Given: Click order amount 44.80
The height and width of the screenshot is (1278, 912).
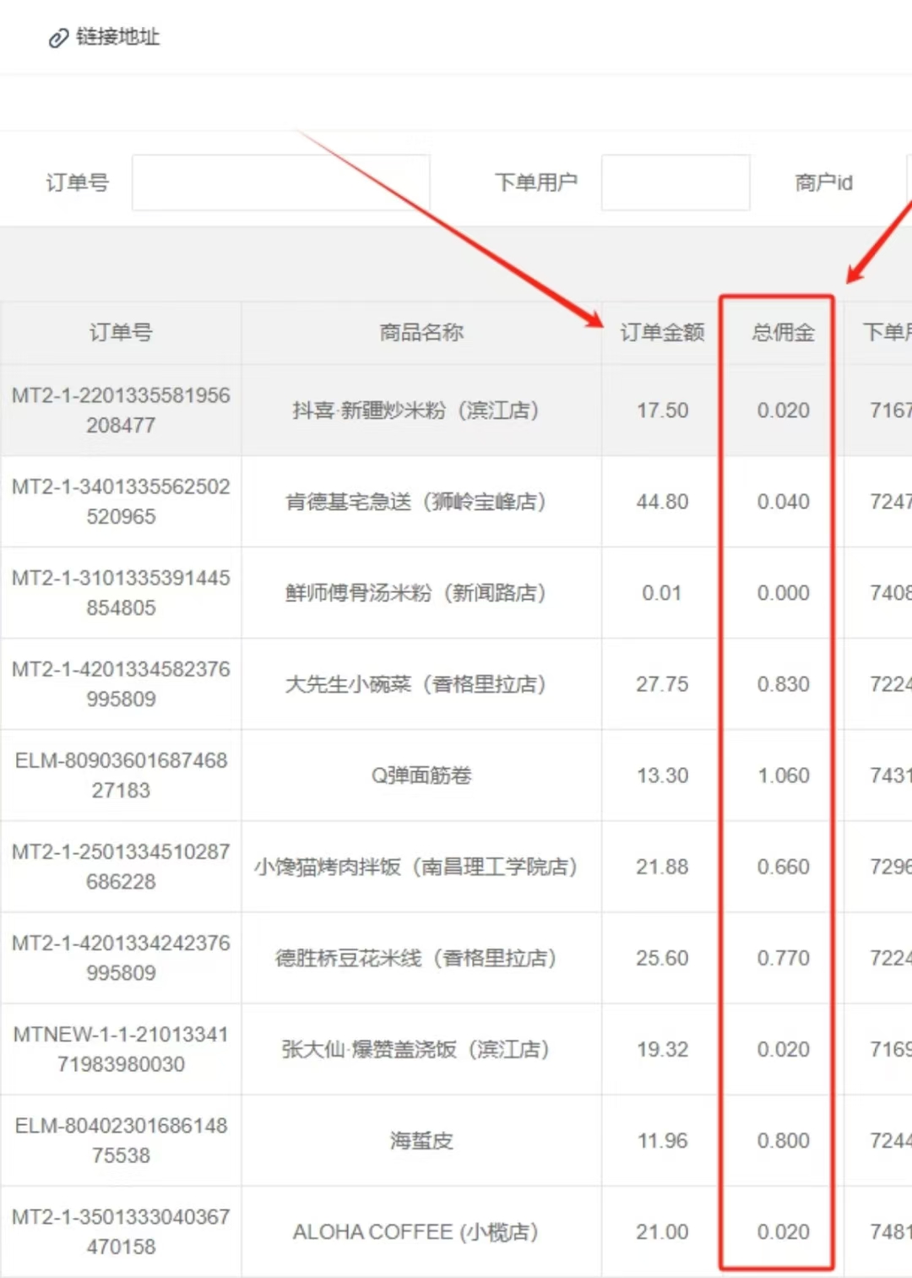Looking at the screenshot, I should 662,502.
